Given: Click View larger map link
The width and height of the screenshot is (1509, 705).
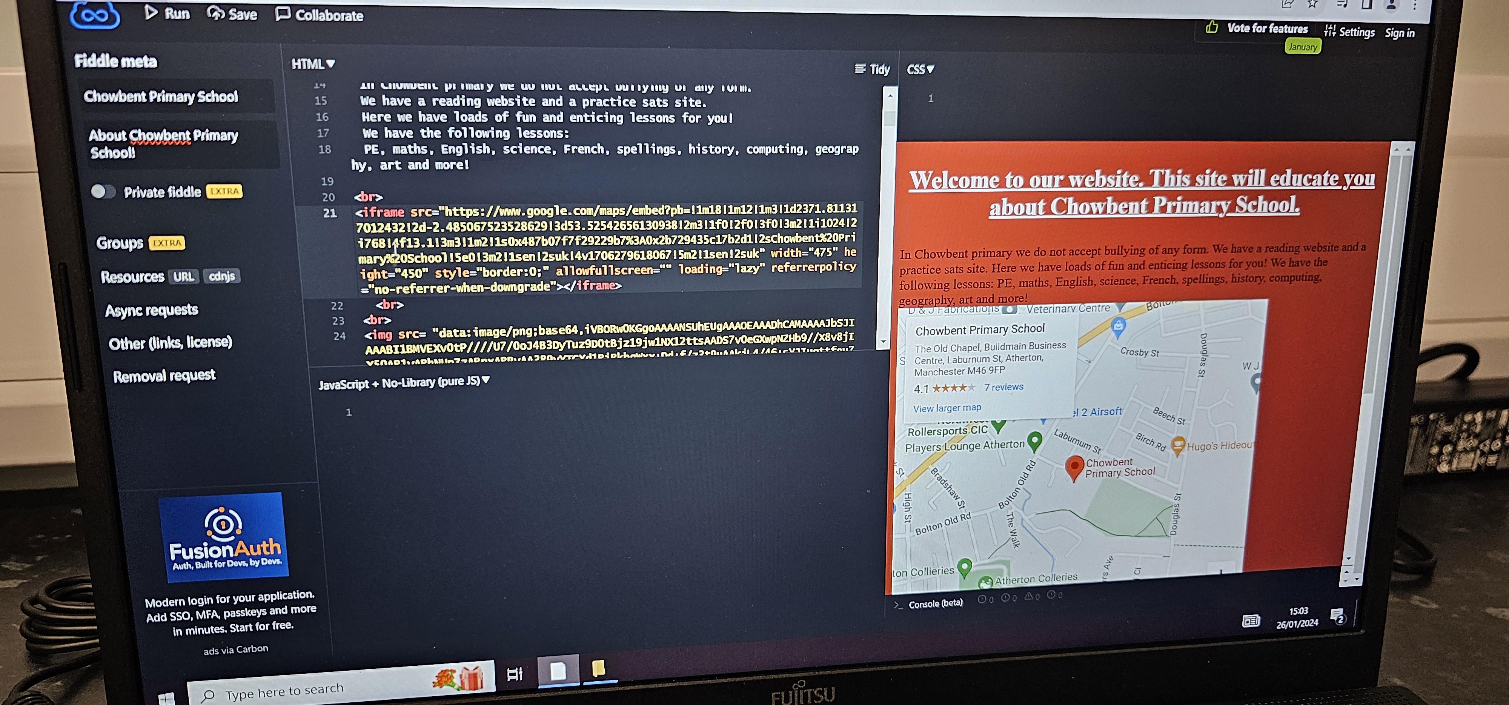Looking at the screenshot, I should [x=947, y=408].
